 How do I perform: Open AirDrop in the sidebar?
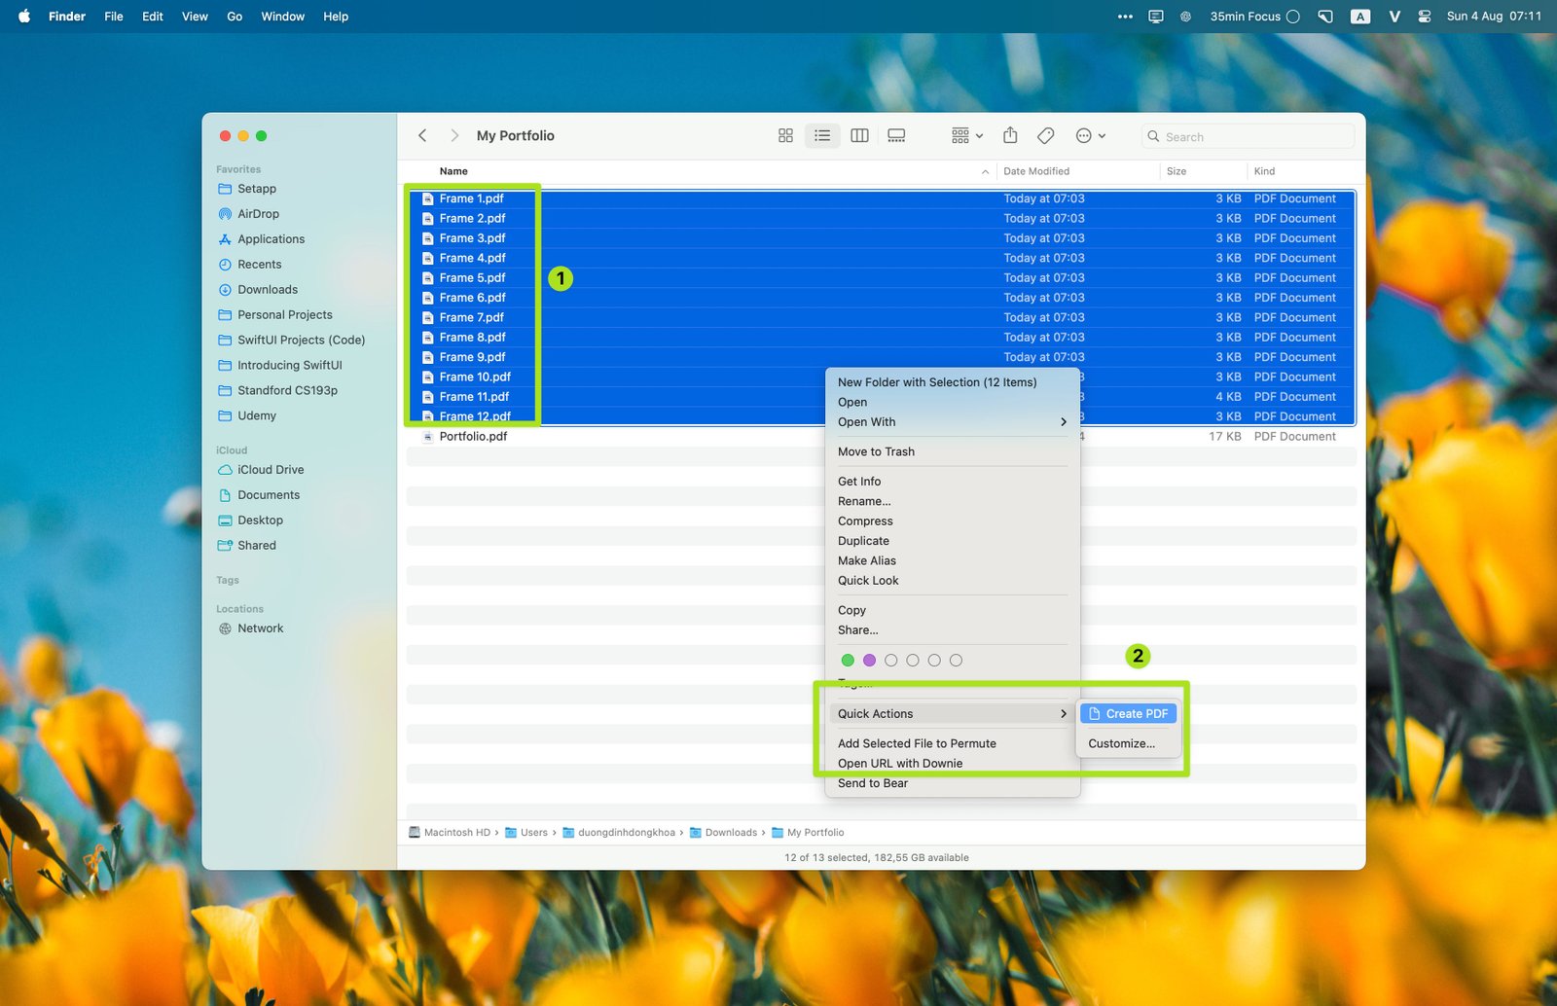point(258,214)
